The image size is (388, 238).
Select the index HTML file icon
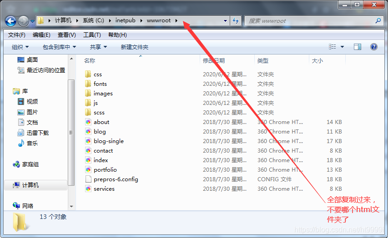pyautogui.click(x=88, y=160)
